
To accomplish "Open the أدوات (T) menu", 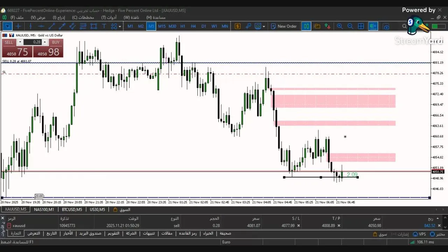I will coord(109,17).
